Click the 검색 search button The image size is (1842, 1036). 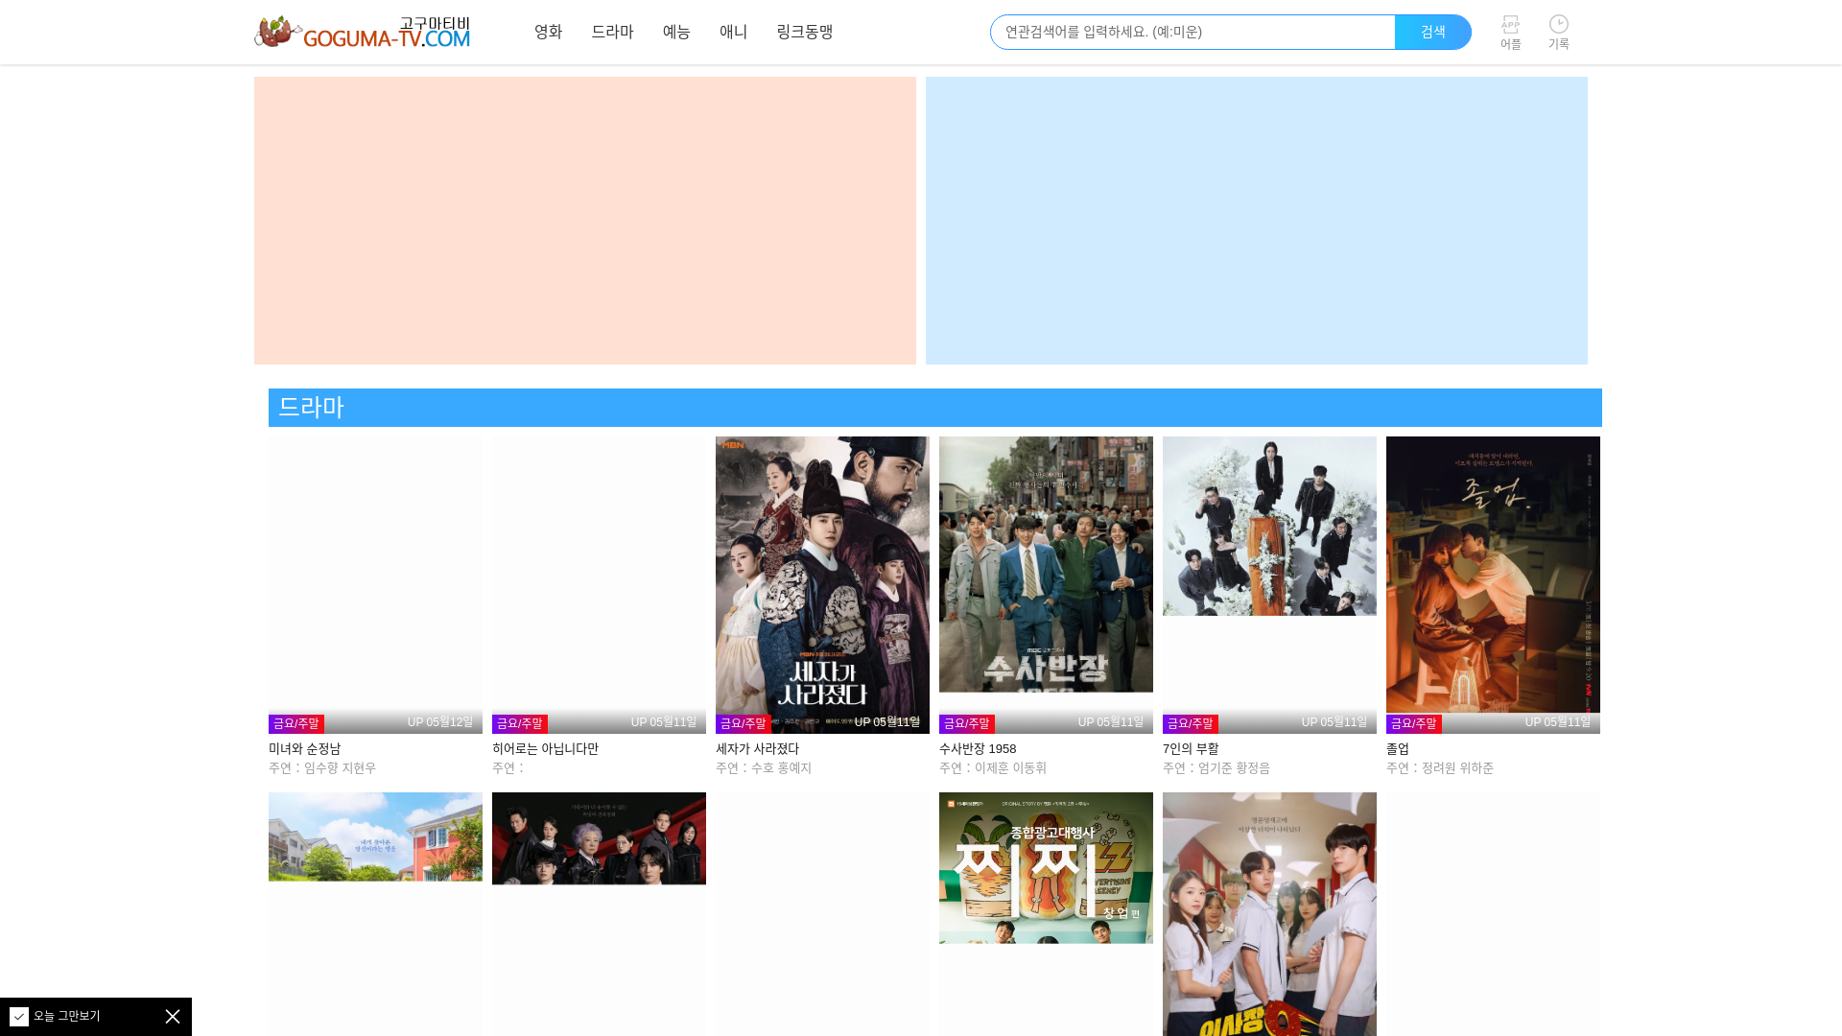pos(1432,32)
